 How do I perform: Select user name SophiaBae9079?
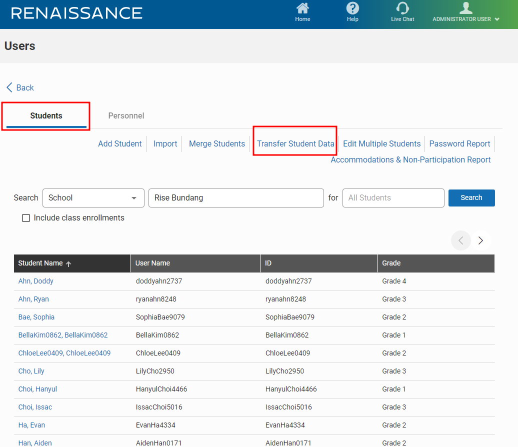160,317
